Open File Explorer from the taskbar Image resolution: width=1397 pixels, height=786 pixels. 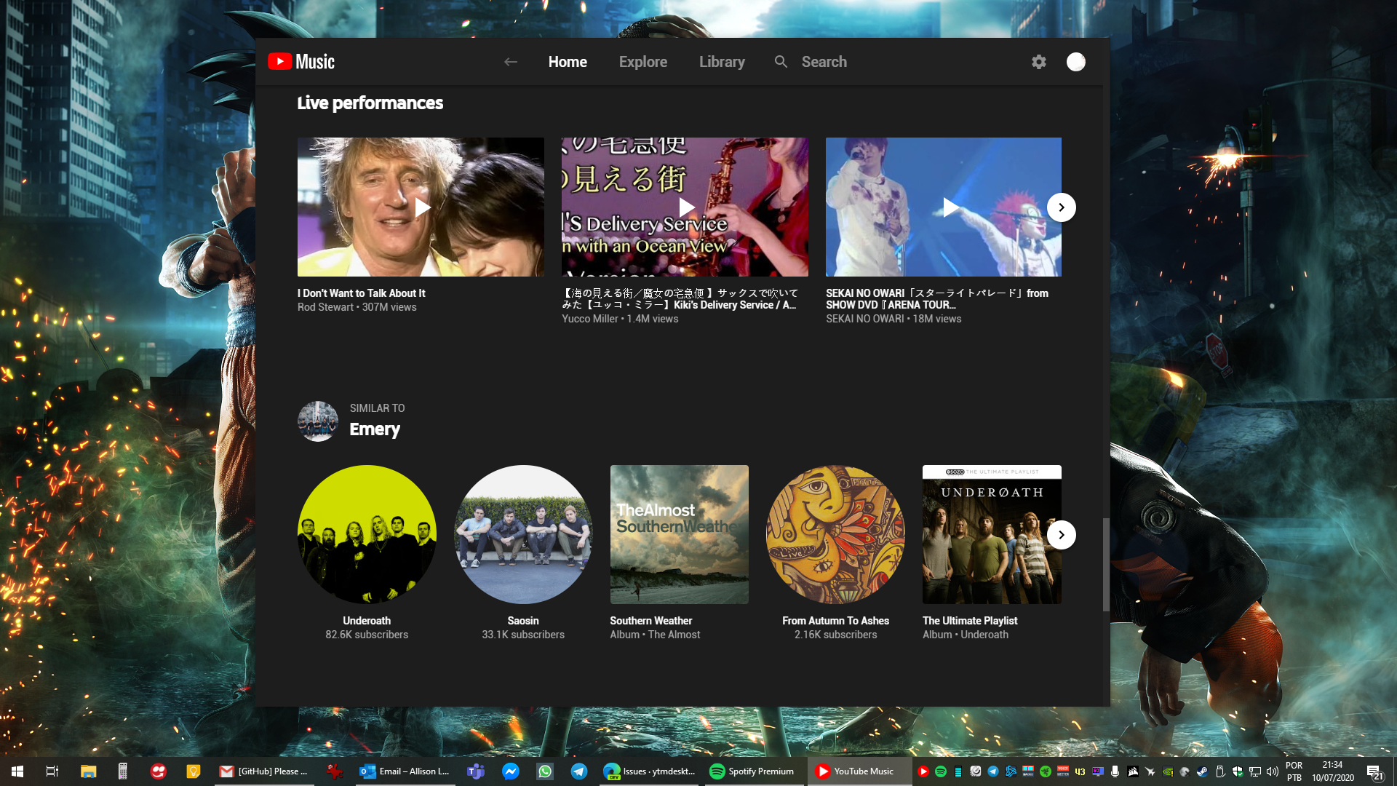[x=88, y=771]
